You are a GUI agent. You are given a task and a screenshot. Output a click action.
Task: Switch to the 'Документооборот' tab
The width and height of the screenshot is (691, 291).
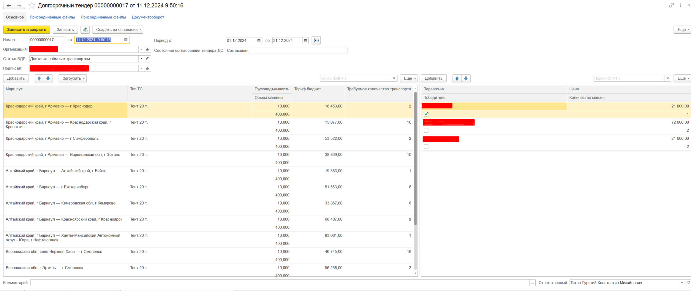coord(148,17)
